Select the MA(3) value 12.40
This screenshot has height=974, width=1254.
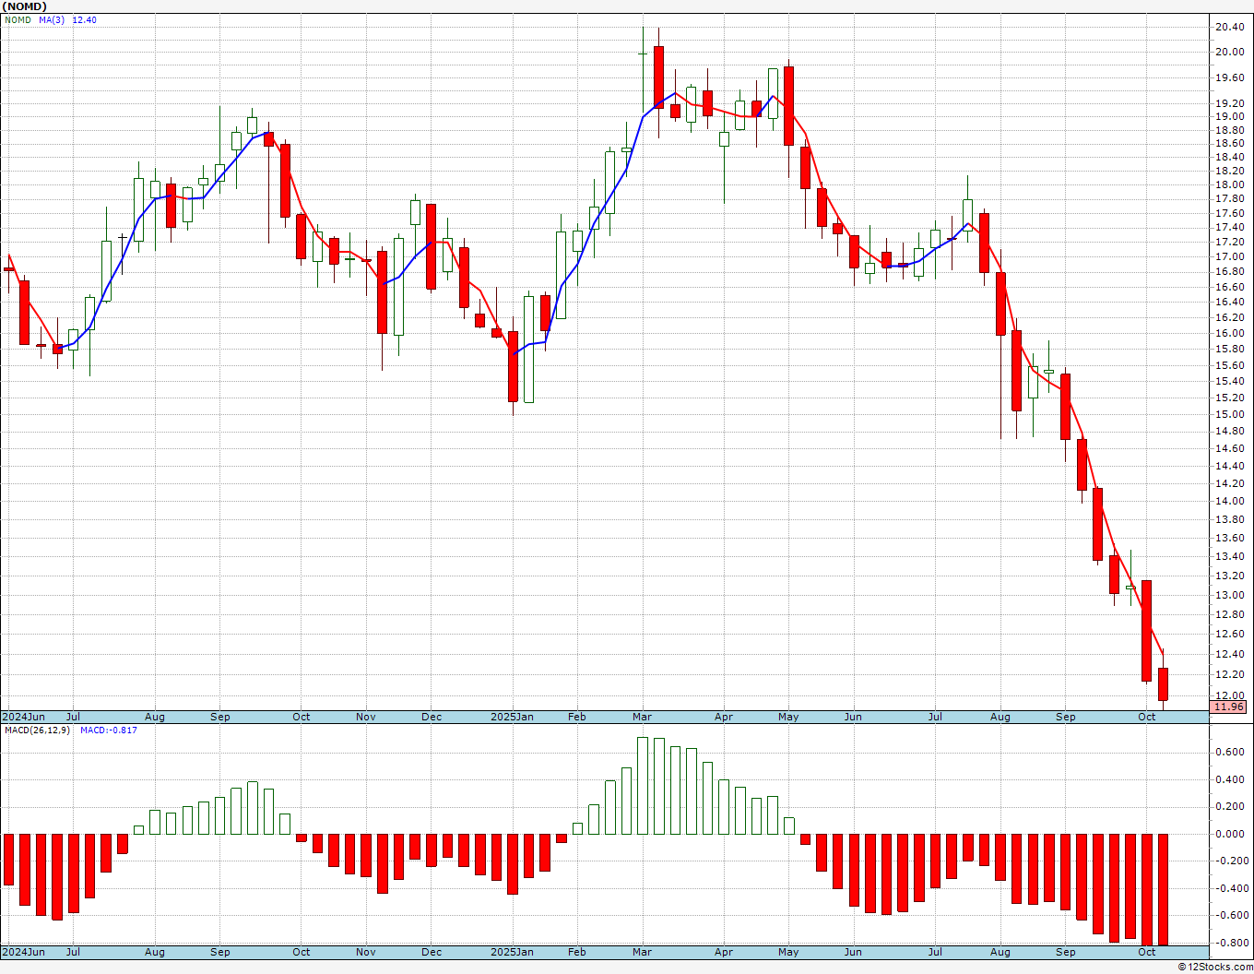tap(84, 20)
